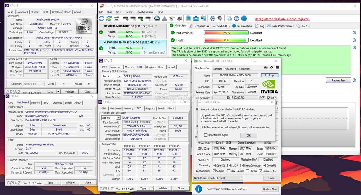Viewport: 361px width, 195px height.
Task: Toggle the DirectML checkbox
Action: pyautogui.click(x=264, y=165)
